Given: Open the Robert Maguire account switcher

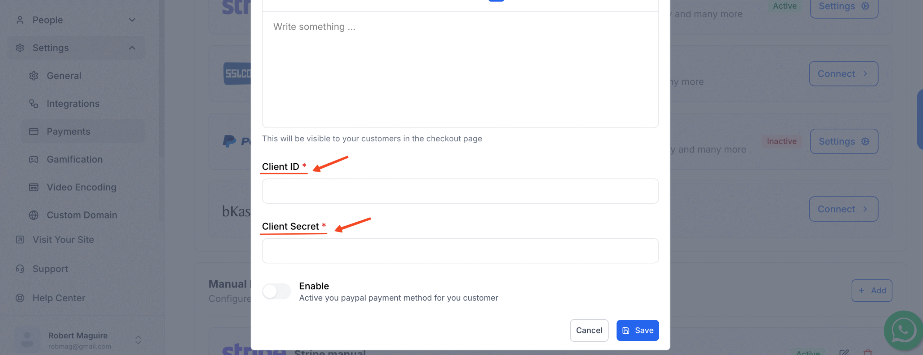Looking at the screenshot, I should click(x=138, y=340).
